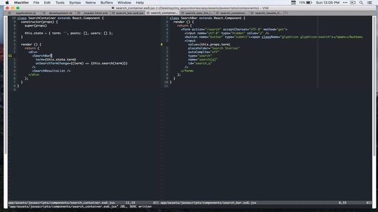Click the 'super(props)' line
Viewport: 378px width, 212px height.
[35, 26]
